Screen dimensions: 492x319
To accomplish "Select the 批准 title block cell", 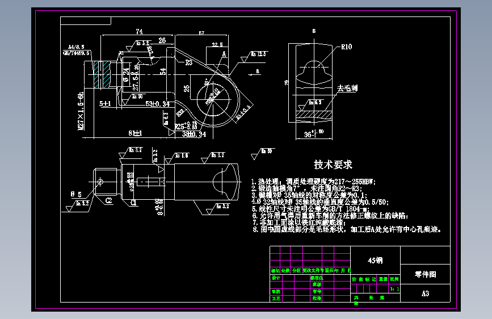I will point(317,298).
